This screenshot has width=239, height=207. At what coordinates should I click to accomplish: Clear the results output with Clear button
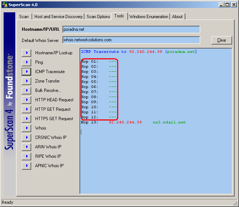tap(222, 40)
